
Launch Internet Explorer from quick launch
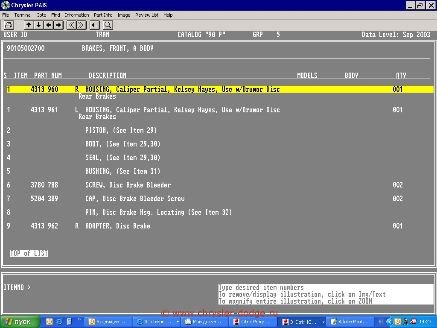point(59,322)
